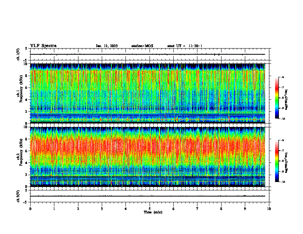Image resolution: width=303 pixels, height=234 pixels.
Task: Click the "-10" value on ch.2 colorbar
Action: click(283, 182)
